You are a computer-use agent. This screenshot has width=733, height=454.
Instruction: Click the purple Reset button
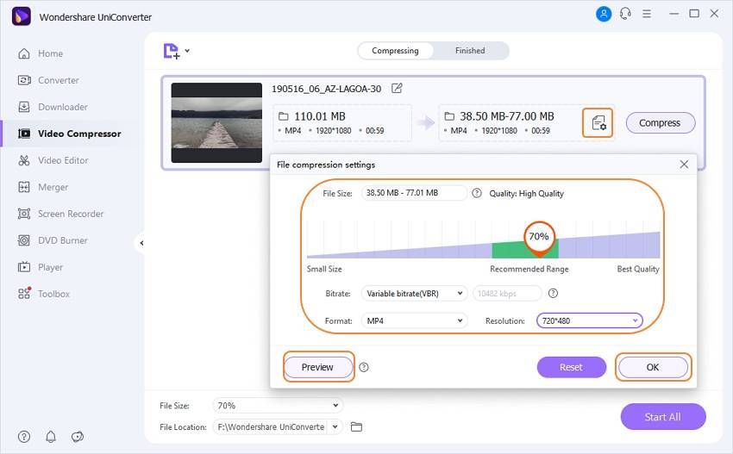coord(571,367)
